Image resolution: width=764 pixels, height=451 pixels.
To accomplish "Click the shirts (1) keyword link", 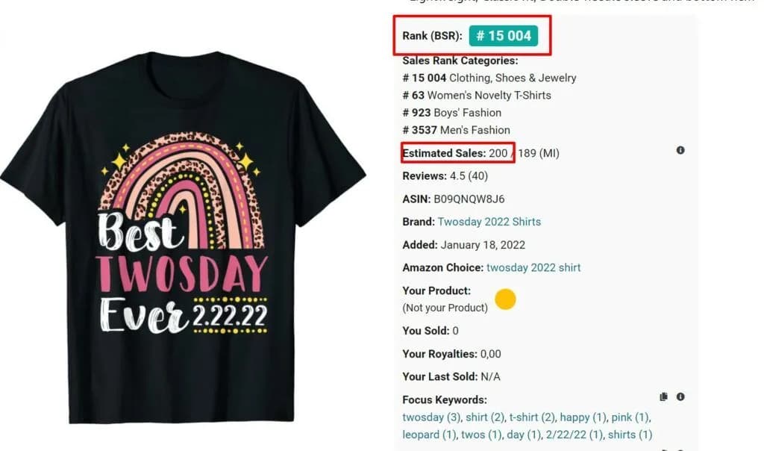I will click(x=630, y=435).
